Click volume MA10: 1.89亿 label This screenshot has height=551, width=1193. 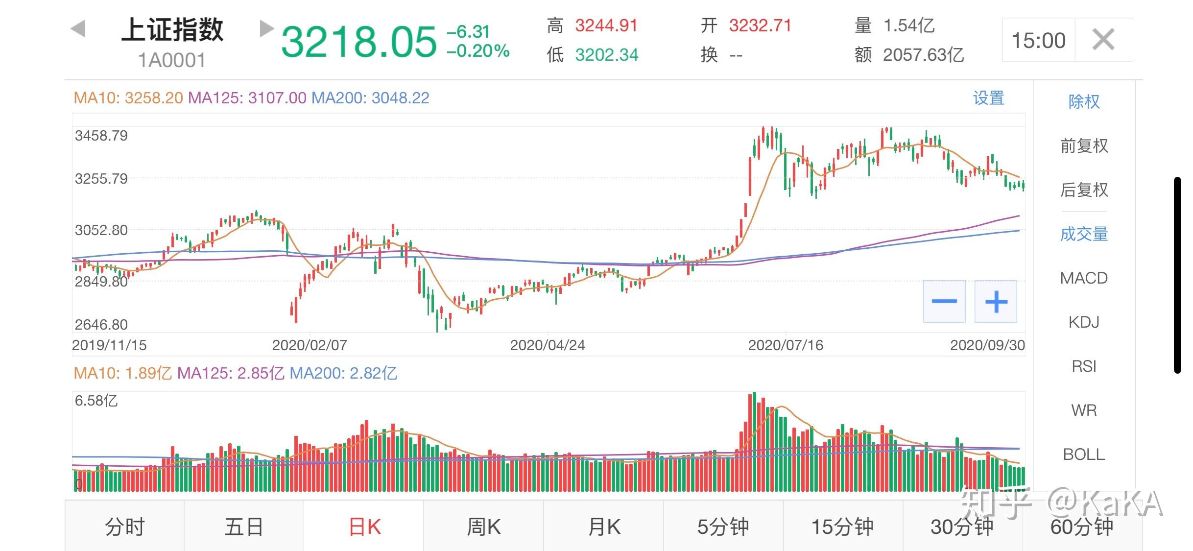tap(122, 373)
